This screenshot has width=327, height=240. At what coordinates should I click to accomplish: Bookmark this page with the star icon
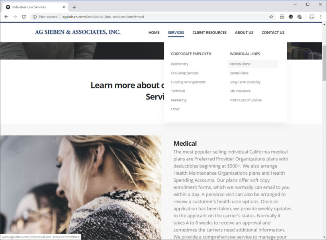pyautogui.click(x=271, y=17)
